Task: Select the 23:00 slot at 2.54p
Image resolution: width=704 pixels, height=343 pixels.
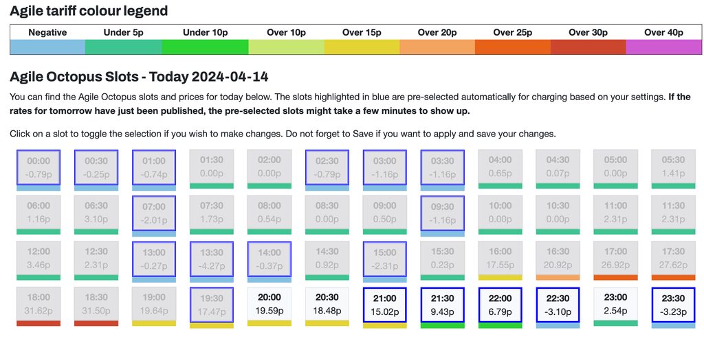Action: pyautogui.click(x=615, y=304)
